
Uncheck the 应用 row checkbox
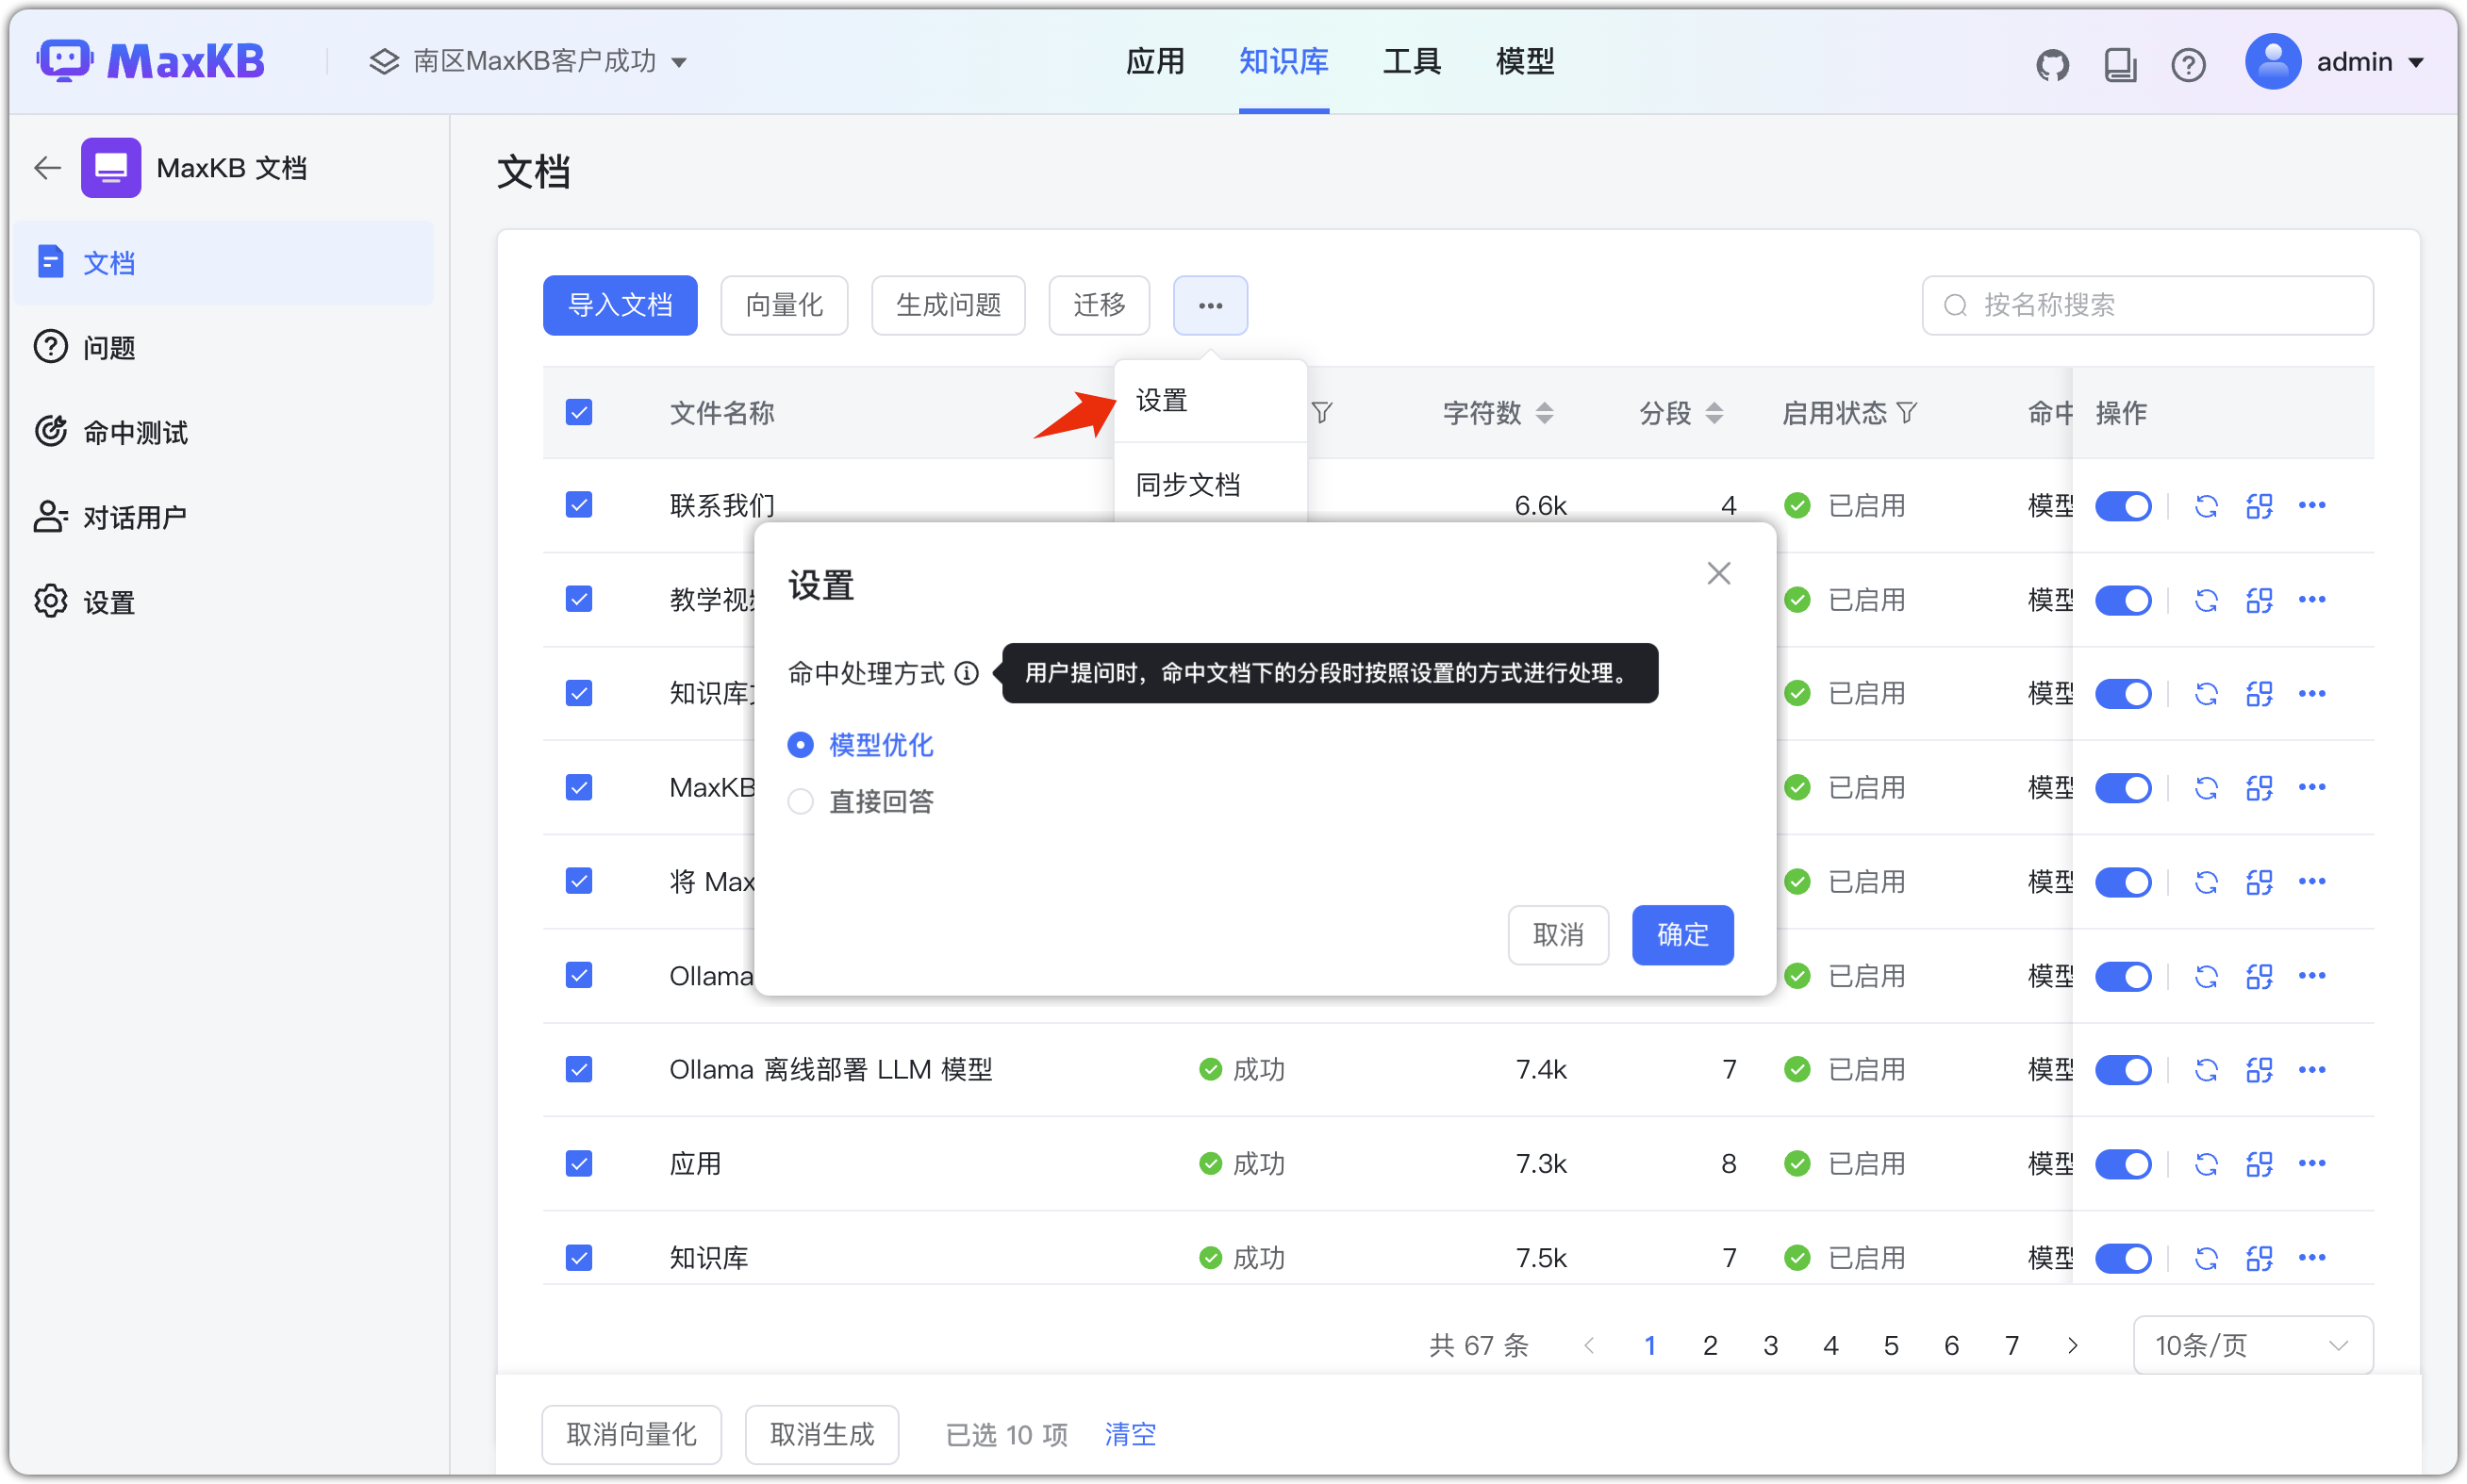pos(579,1163)
